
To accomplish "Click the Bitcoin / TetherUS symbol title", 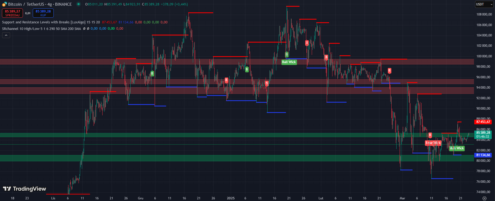I will pyautogui.click(x=40, y=4).
